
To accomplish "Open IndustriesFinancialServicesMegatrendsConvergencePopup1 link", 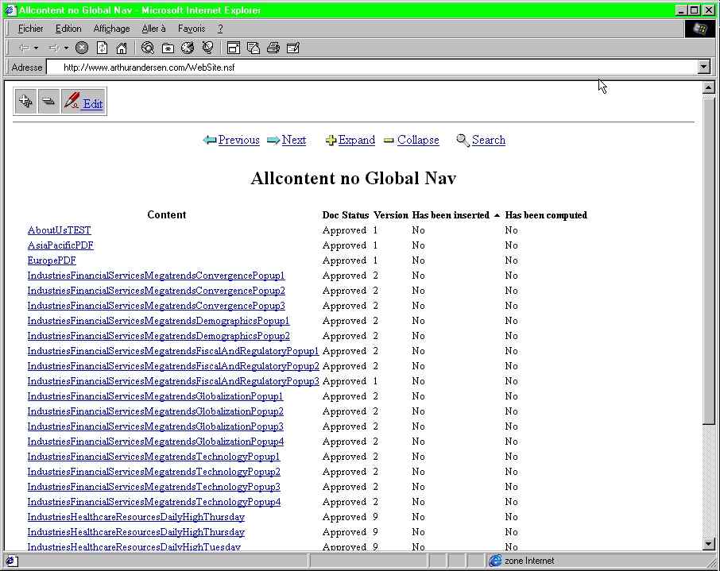I will [156, 276].
